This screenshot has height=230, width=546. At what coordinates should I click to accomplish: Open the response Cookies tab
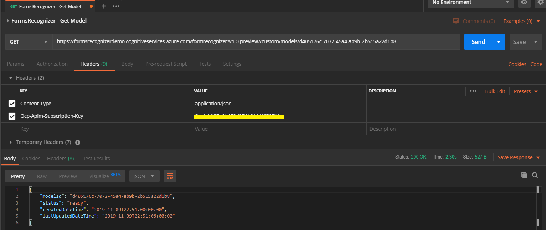[x=31, y=159]
